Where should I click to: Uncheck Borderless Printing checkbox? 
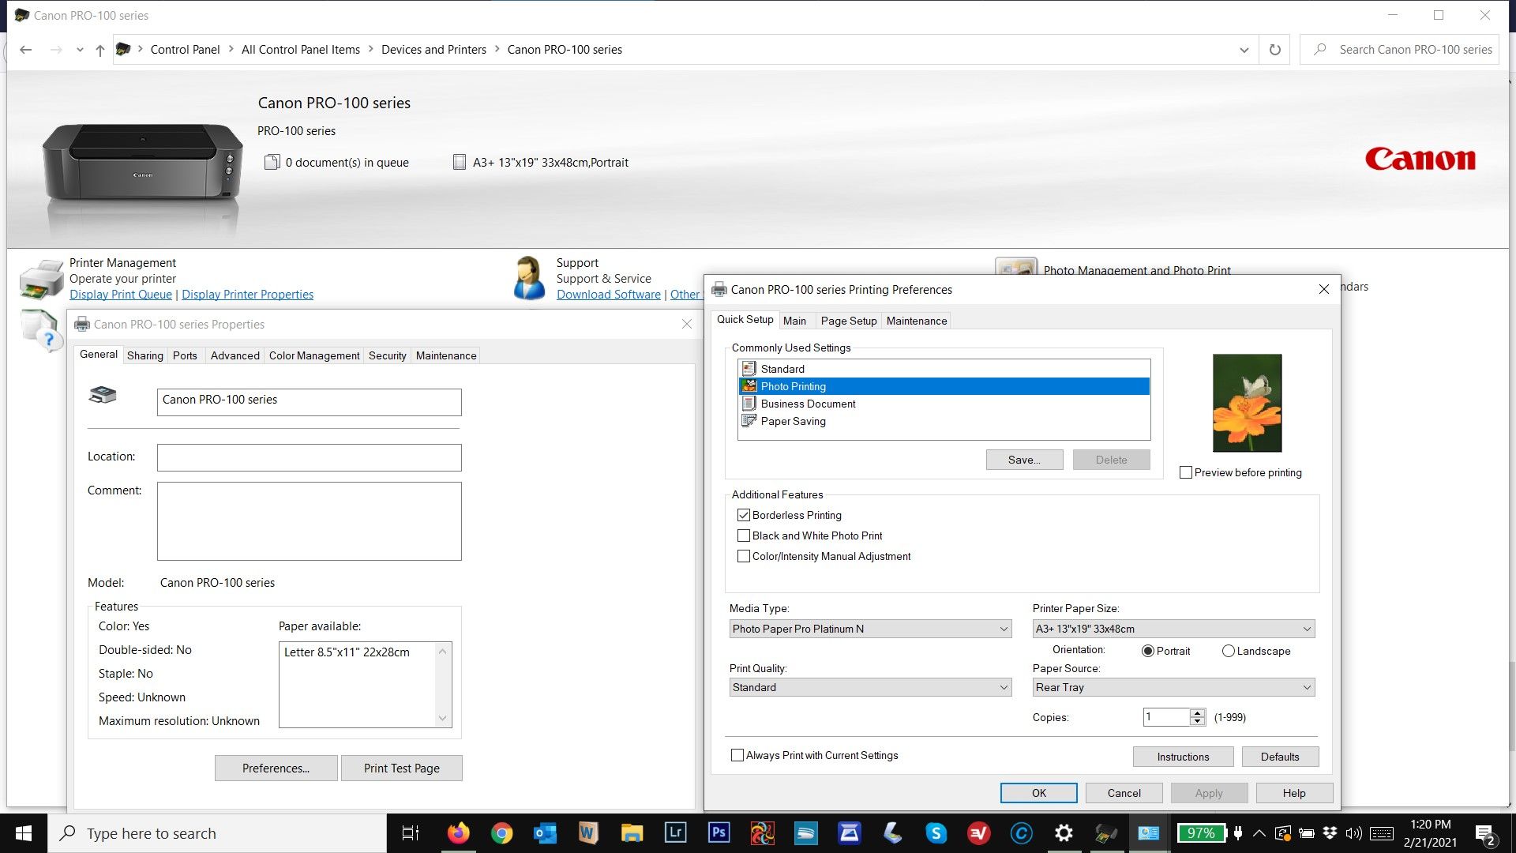point(744,515)
